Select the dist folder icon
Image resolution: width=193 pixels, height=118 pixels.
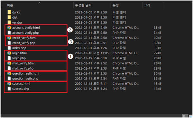pyautogui.click(x=9, y=17)
